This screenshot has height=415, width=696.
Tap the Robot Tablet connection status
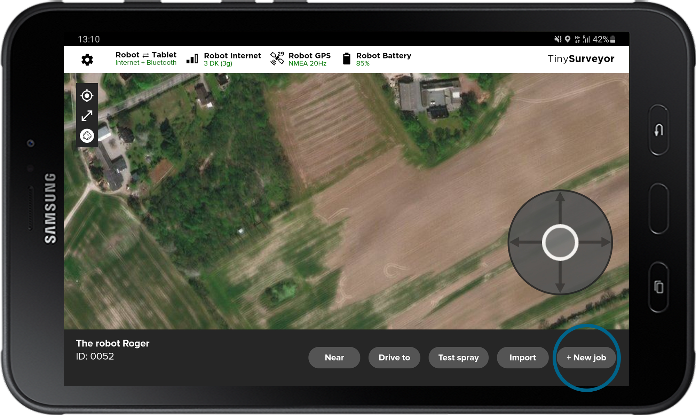146,58
